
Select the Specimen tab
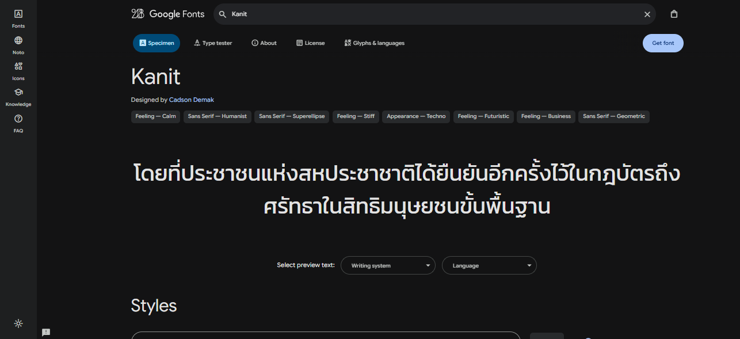tap(157, 43)
